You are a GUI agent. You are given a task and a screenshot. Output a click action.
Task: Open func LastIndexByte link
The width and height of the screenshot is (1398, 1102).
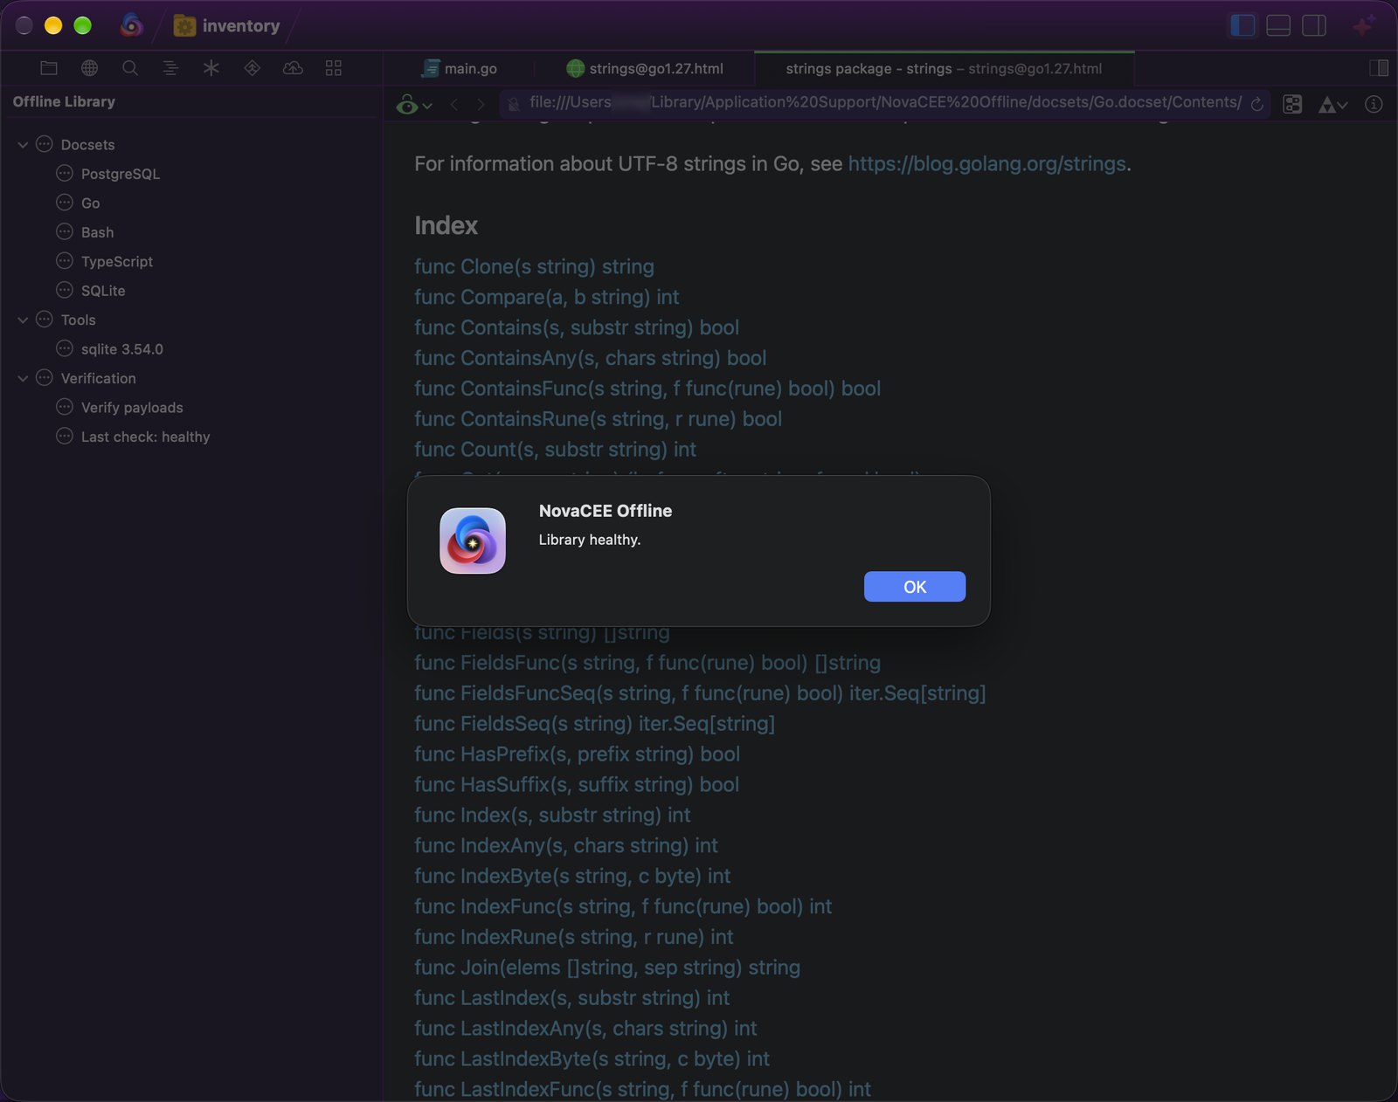point(592,1059)
